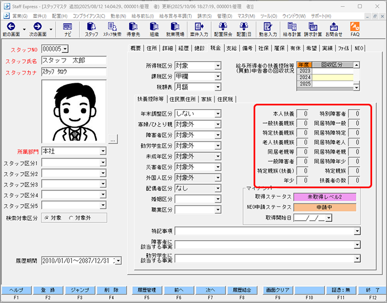This screenshot has height=303, width=387.
Task: Click the 回収区分 column header
Action: tap(333, 65)
